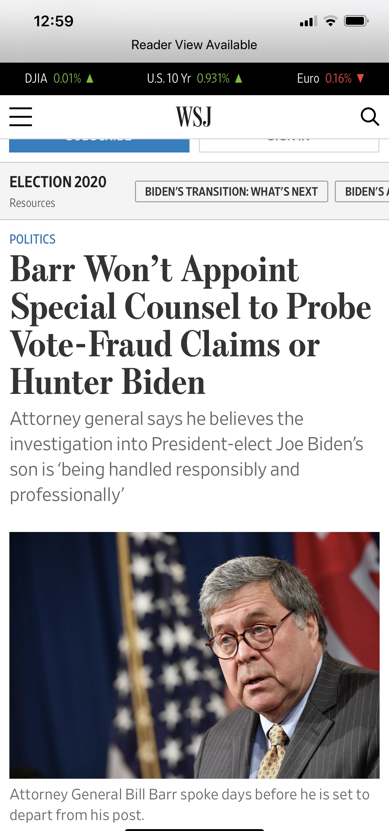
Task: Select the partially visible Biden's tab
Action: click(362, 192)
